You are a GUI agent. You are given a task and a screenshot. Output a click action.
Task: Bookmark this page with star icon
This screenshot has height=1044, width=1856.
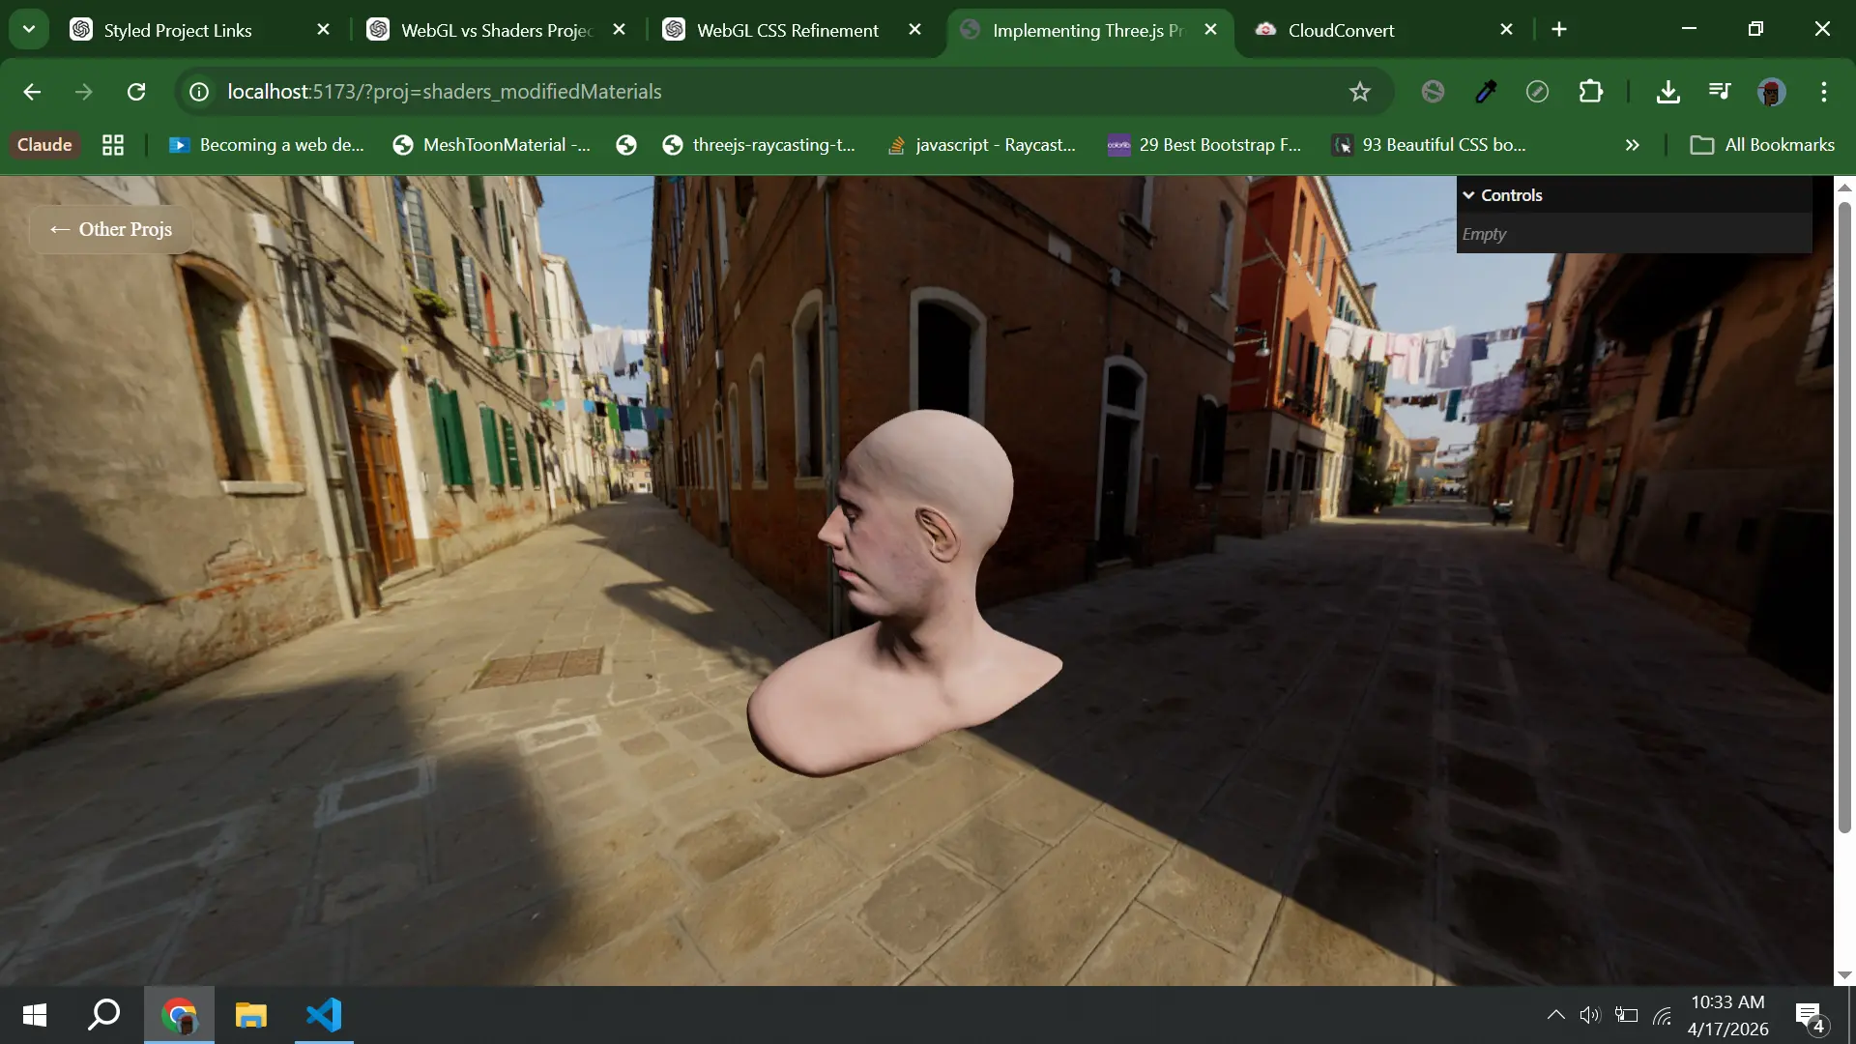1359,92
